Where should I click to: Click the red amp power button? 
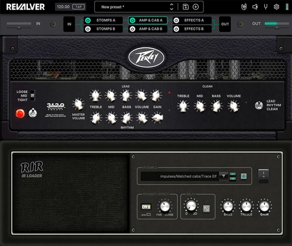20,114
